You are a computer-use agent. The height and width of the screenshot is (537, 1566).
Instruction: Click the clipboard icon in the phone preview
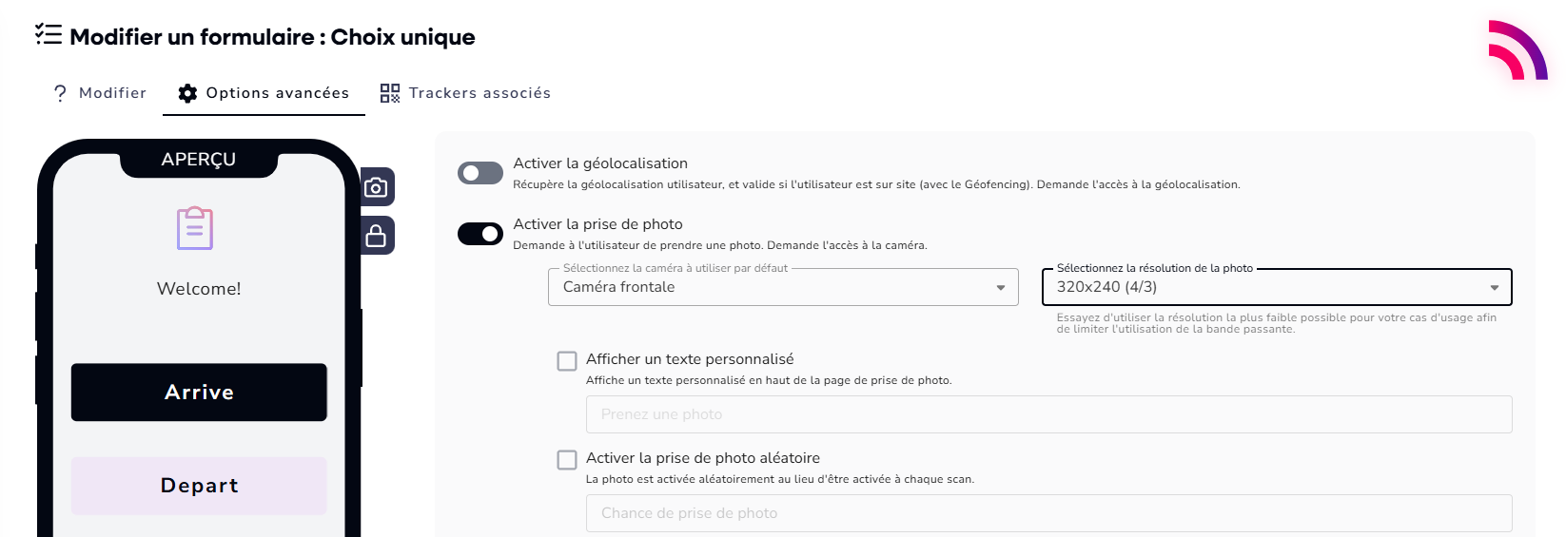[x=195, y=229]
